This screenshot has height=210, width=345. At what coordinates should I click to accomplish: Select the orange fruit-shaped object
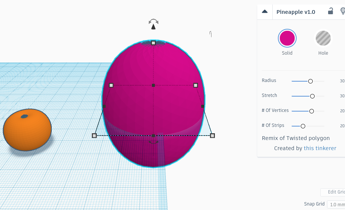coord(27,130)
